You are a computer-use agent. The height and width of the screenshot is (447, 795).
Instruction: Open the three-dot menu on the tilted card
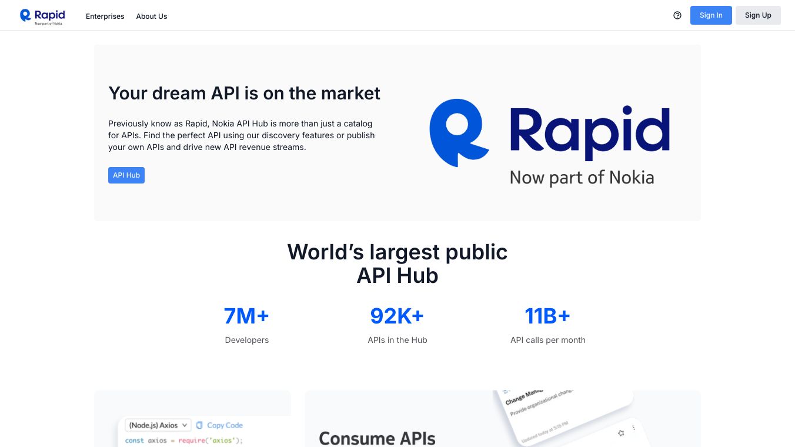[633, 428]
